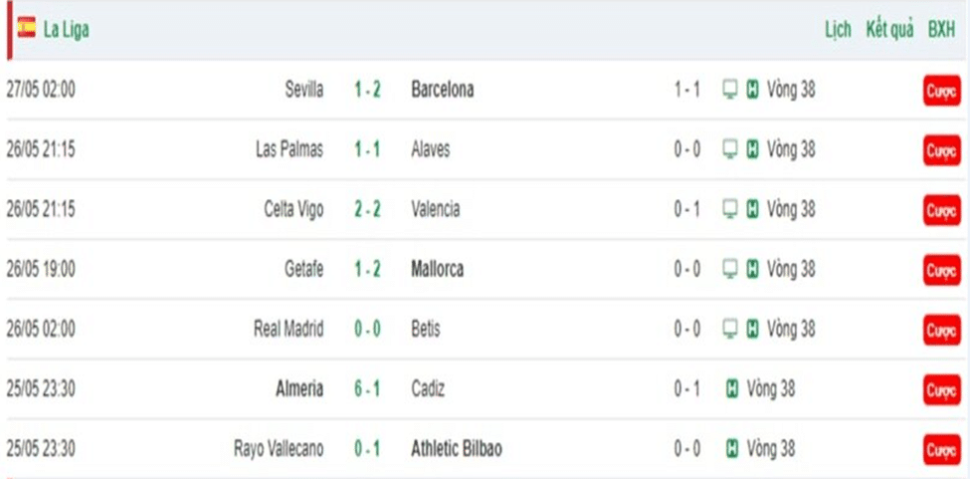Open the Lịch schedule tab
The image size is (970, 479).
coord(838,30)
